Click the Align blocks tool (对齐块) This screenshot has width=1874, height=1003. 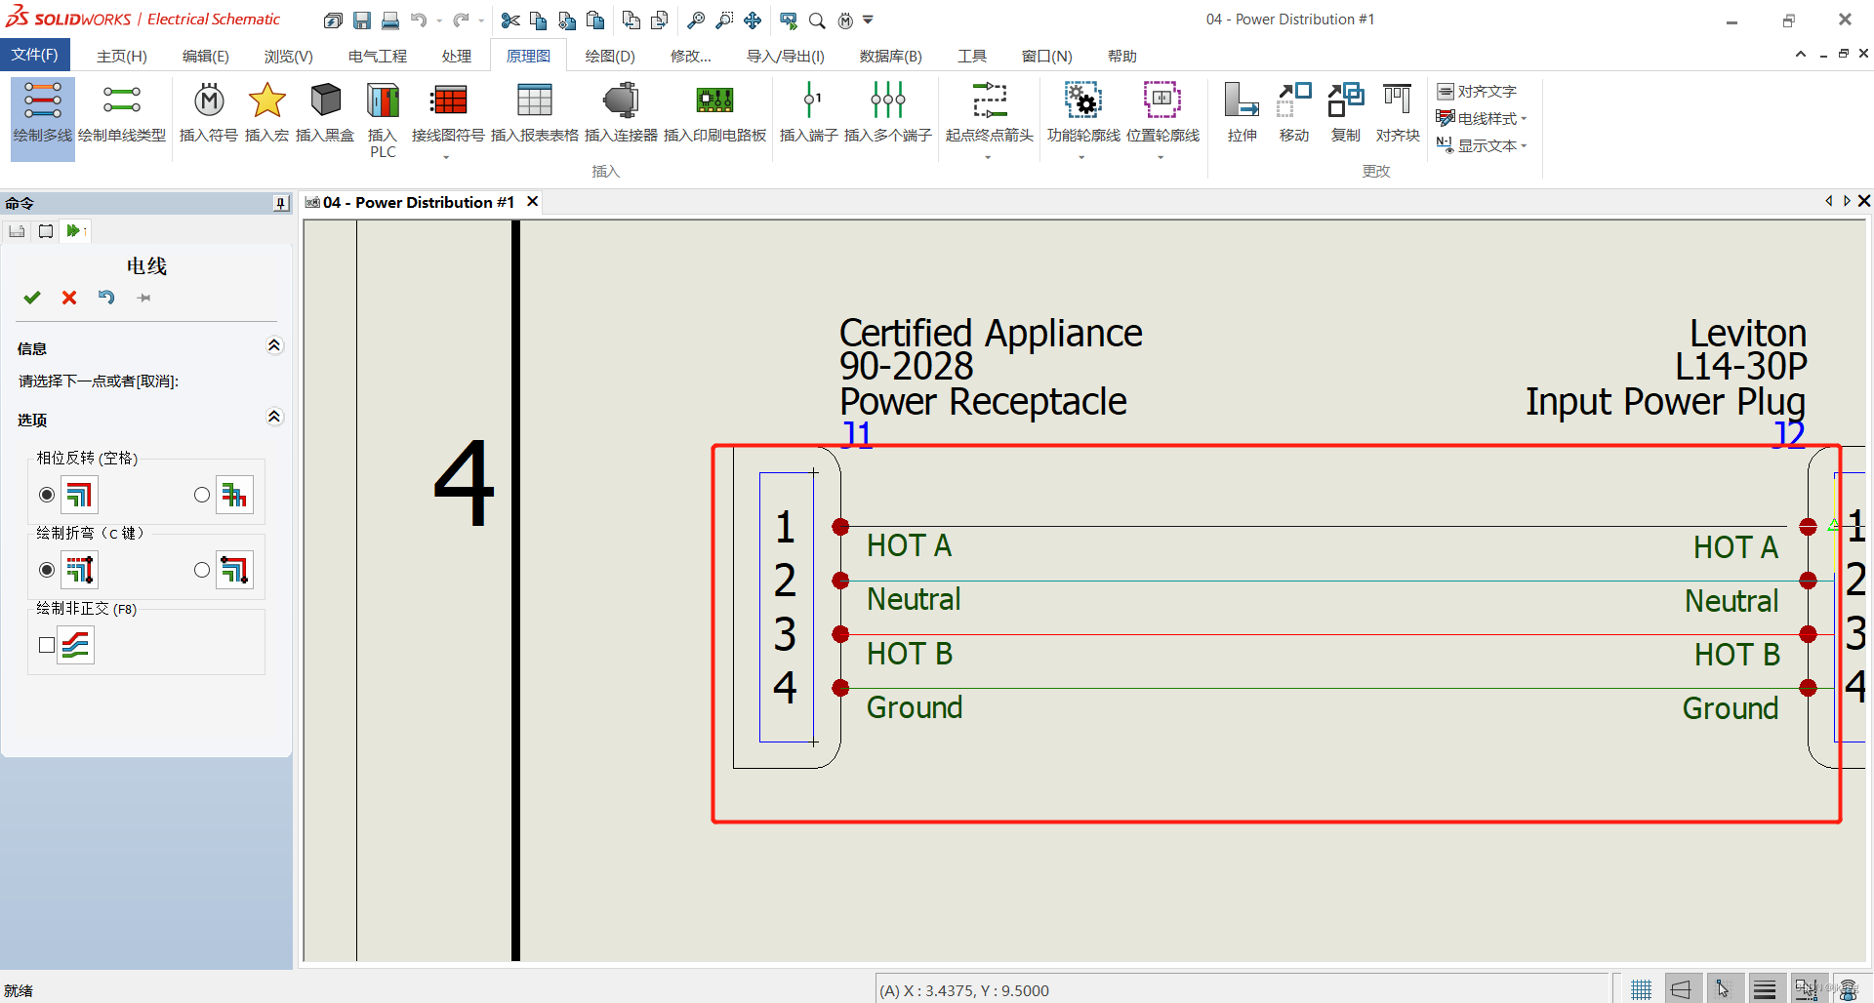tap(1398, 113)
